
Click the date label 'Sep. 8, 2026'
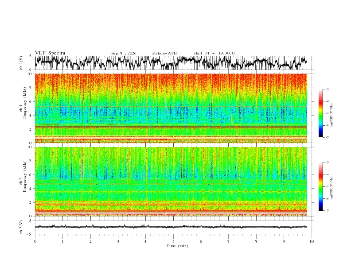[124, 53]
